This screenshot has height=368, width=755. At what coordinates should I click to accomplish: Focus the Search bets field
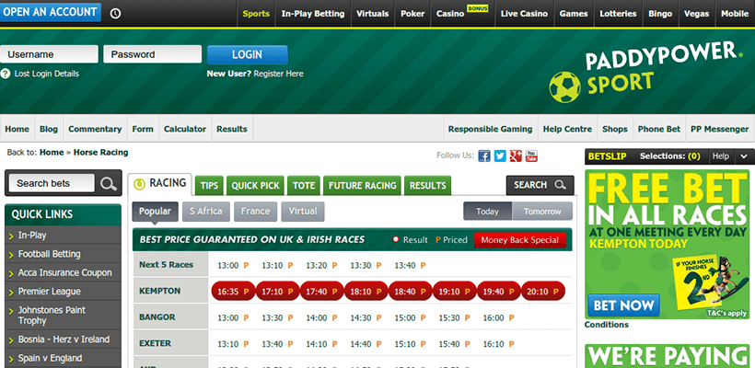tap(52, 183)
